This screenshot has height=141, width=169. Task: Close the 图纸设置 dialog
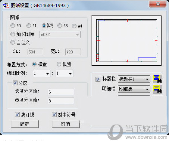click(x=157, y=4)
